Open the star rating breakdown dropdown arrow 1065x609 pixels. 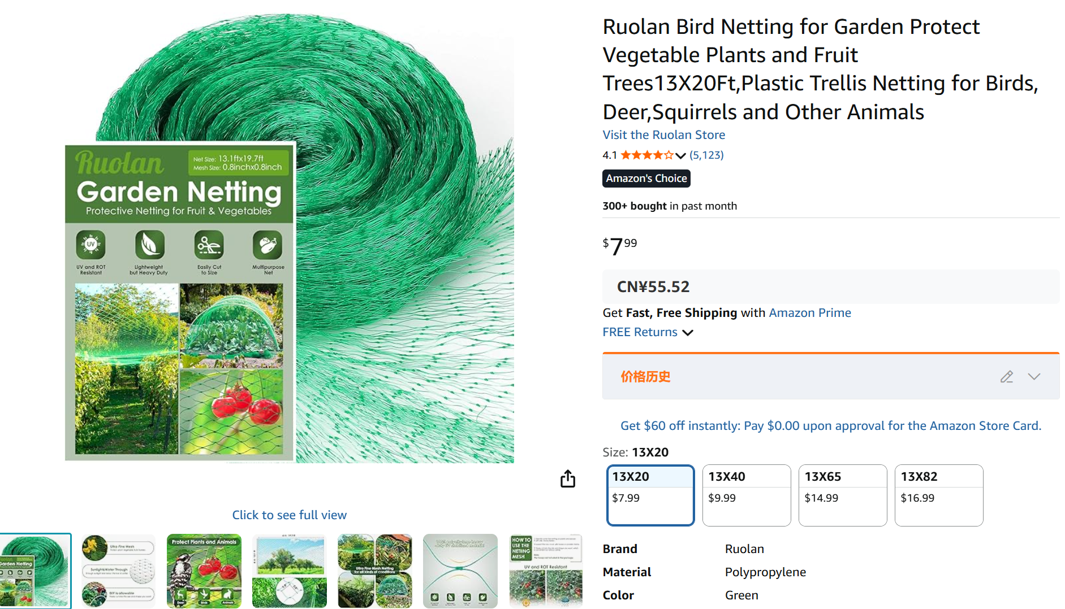coord(680,155)
